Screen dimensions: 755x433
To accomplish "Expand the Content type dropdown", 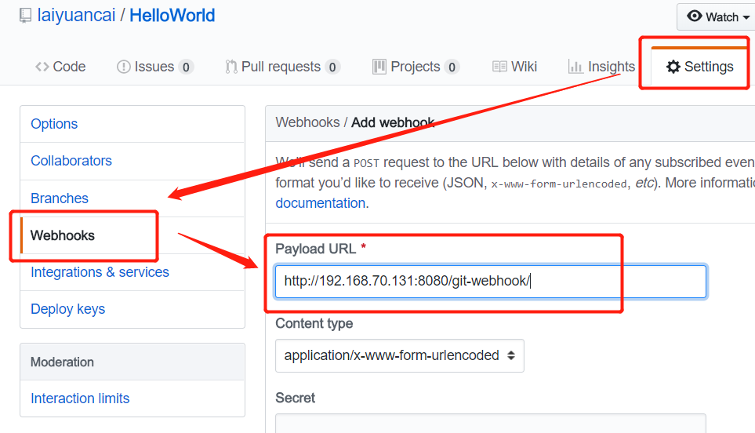I will click(399, 355).
